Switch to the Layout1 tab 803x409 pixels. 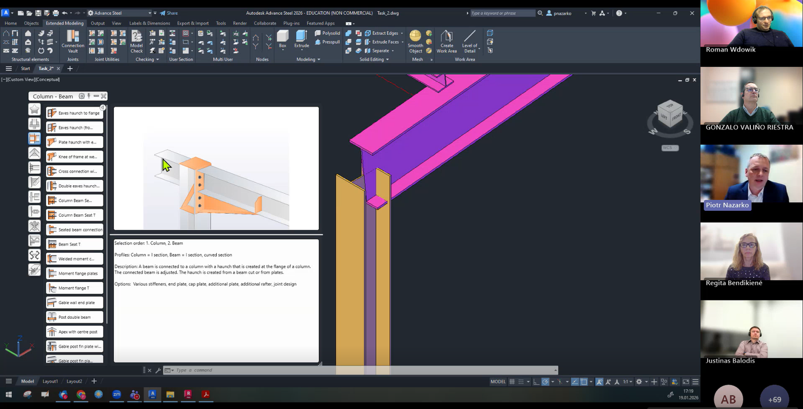[50, 381]
